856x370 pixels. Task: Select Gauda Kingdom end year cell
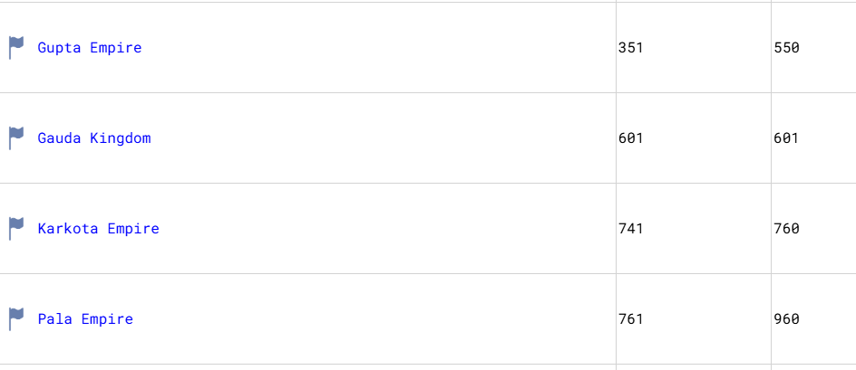tap(786, 138)
